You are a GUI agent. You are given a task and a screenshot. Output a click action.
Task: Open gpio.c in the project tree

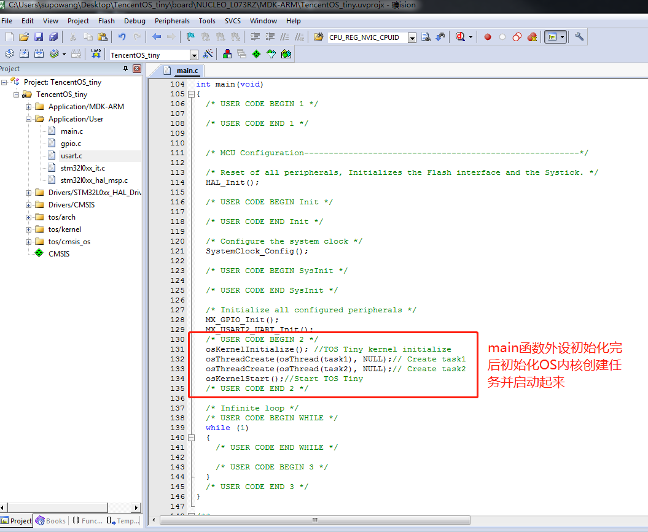(x=71, y=144)
